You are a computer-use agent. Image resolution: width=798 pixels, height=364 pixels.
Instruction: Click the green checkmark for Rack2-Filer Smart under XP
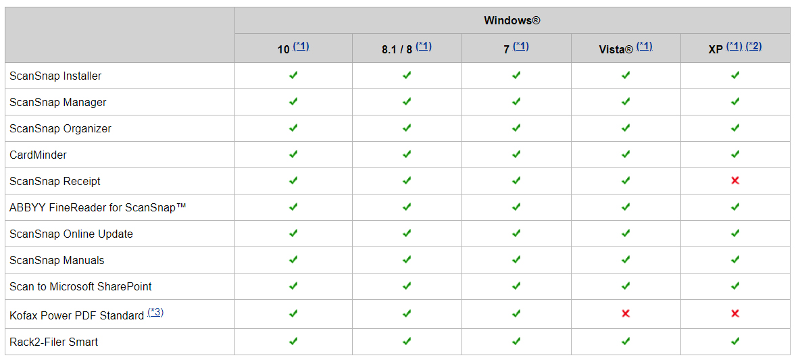pos(735,341)
